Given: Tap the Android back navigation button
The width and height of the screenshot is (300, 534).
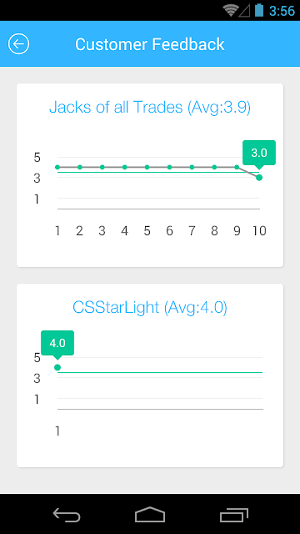Looking at the screenshot, I should (x=67, y=515).
